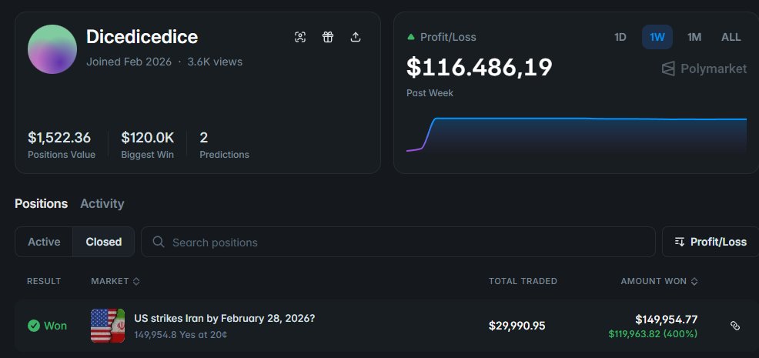759x358 pixels.
Task: Click the $1,522.36 Positions Value figure
Action: (x=59, y=138)
